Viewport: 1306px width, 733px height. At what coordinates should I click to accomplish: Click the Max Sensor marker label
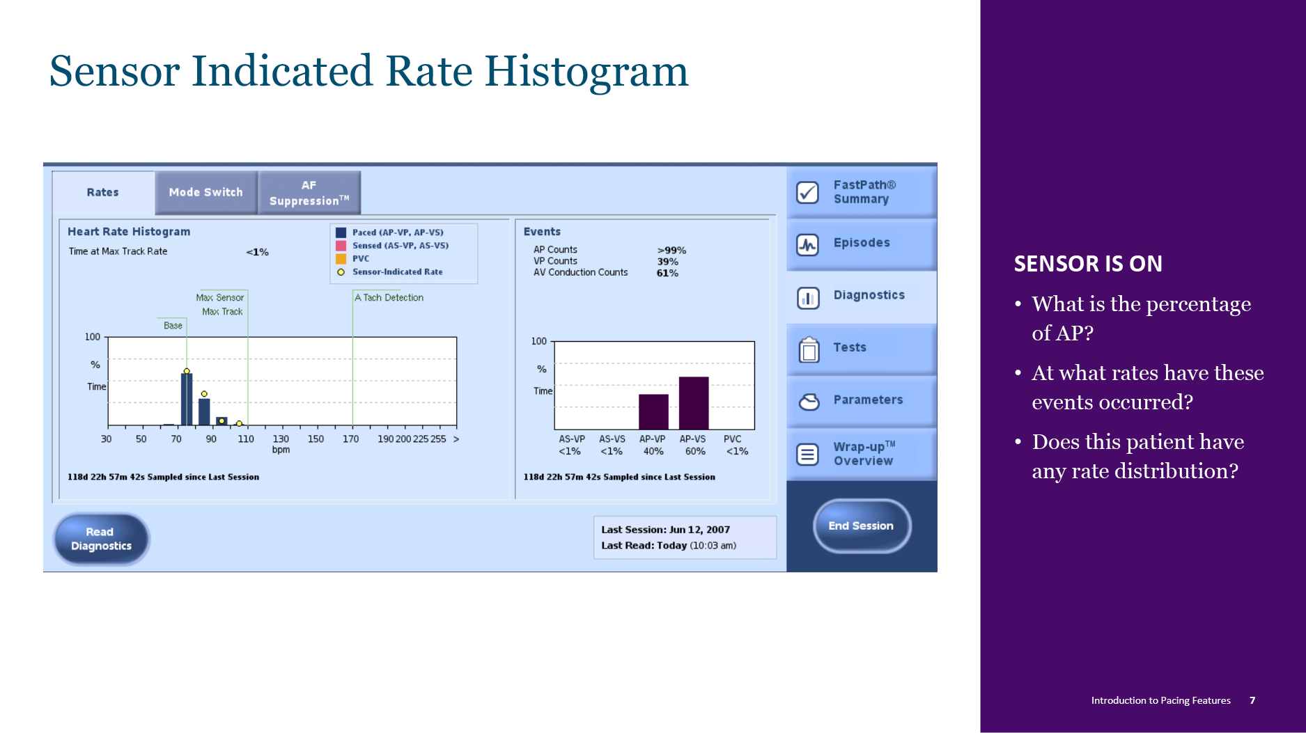coord(219,297)
